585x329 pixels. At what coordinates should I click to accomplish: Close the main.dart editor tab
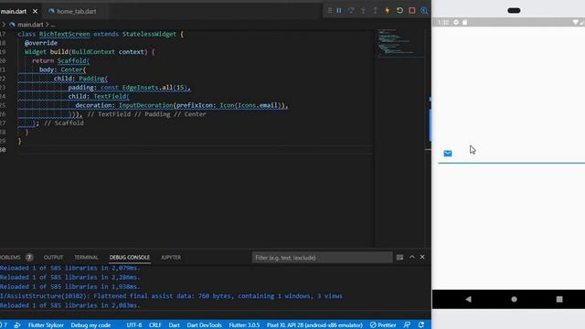[35, 12]
